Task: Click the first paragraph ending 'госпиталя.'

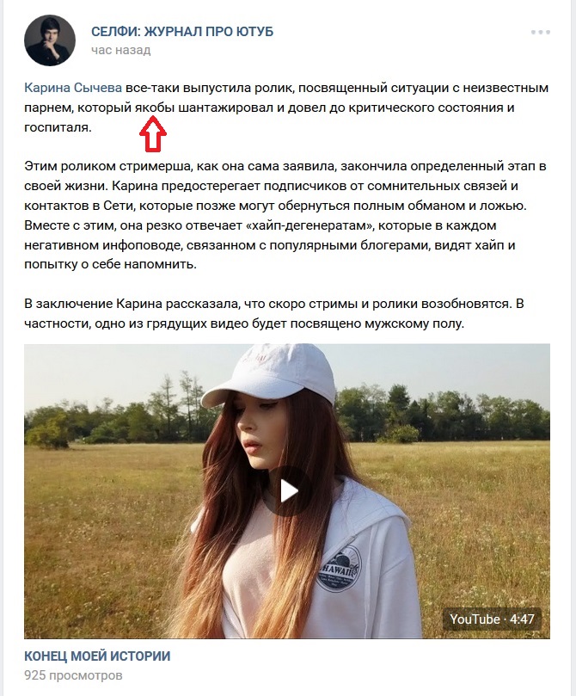Action: (x=286, y=108)
